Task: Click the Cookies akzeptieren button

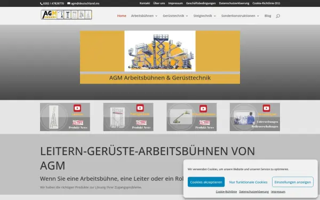Action: click(x=206, y=182)
